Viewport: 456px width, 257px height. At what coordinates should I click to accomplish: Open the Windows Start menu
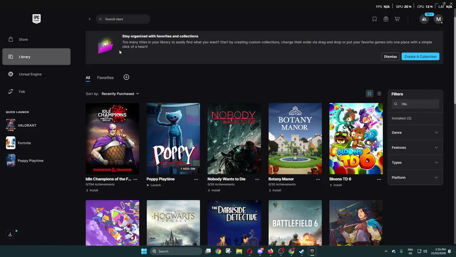(x=144, y=251)
